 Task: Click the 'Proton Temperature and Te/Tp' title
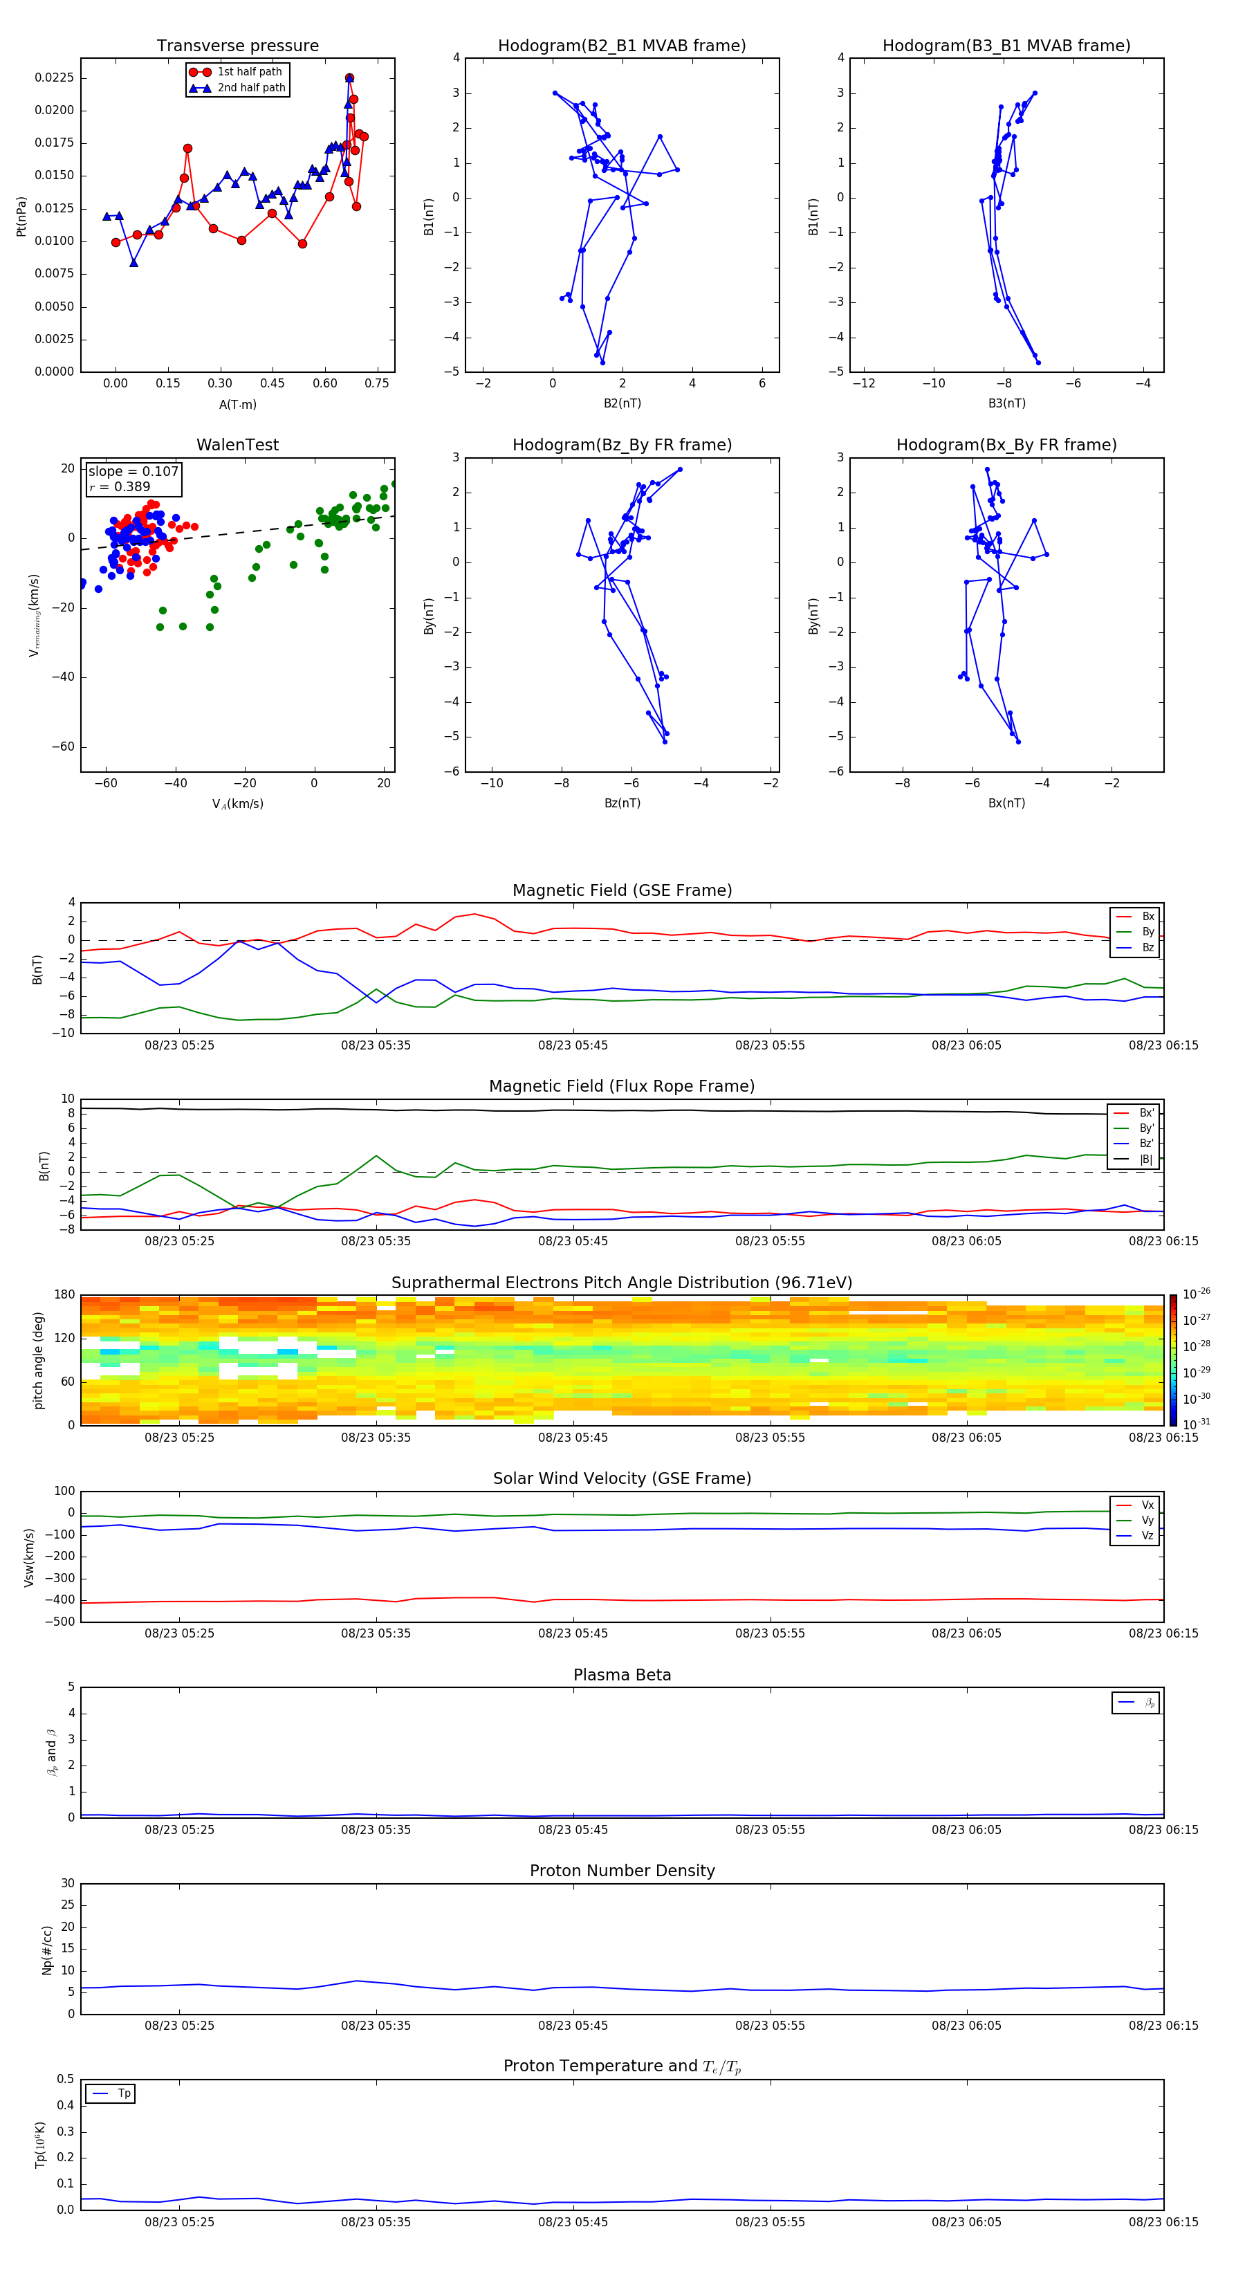coord(622,2066)
